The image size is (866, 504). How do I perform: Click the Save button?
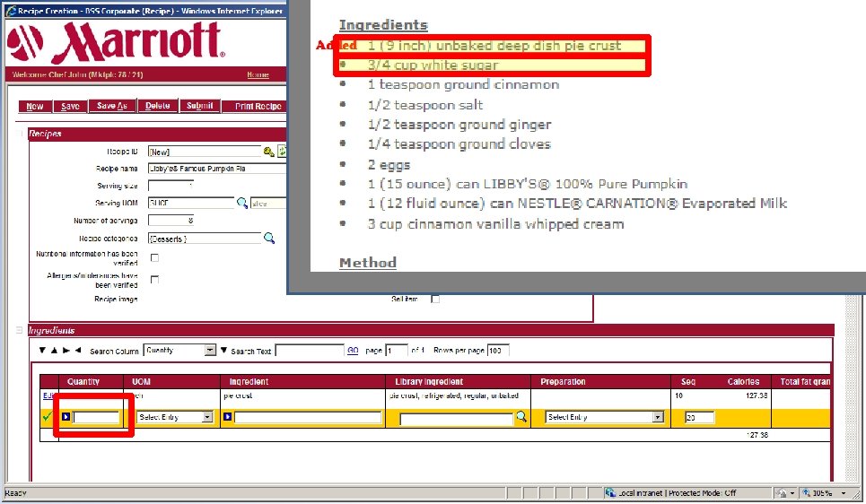[70, 106]
